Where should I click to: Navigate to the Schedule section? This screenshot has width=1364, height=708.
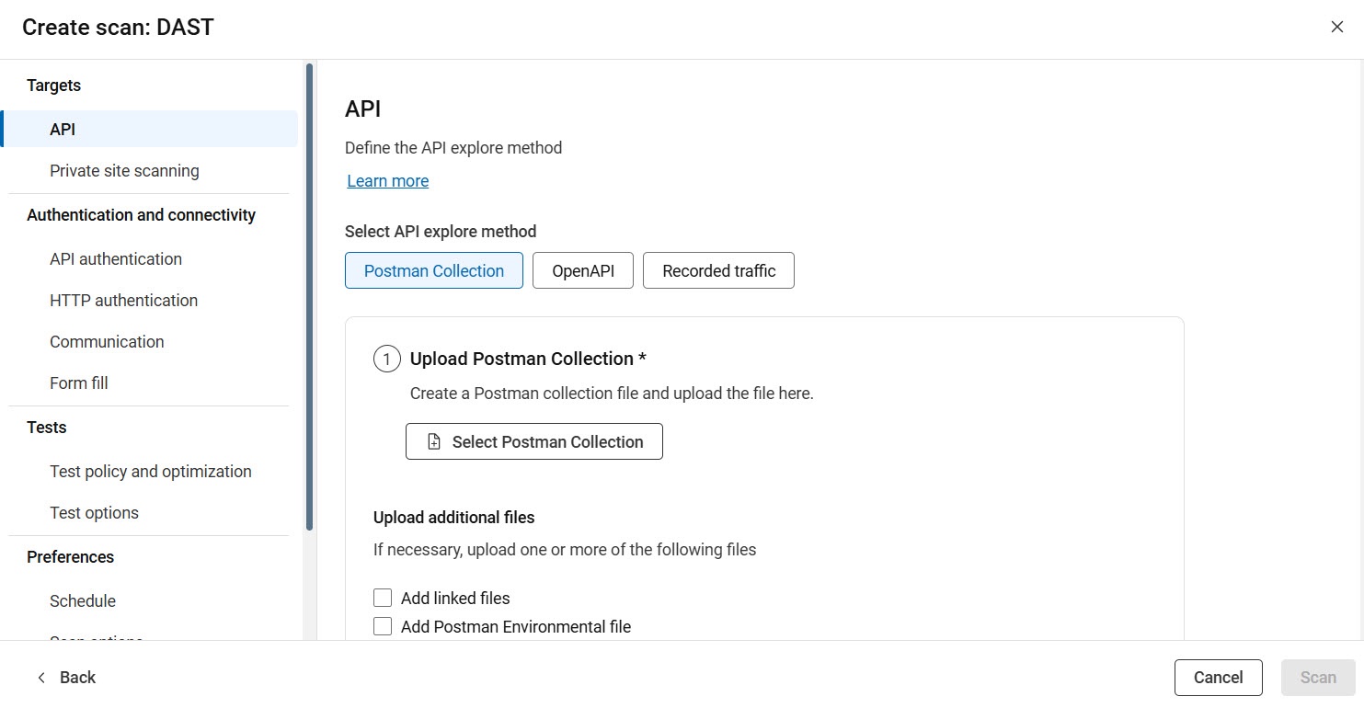82,600
